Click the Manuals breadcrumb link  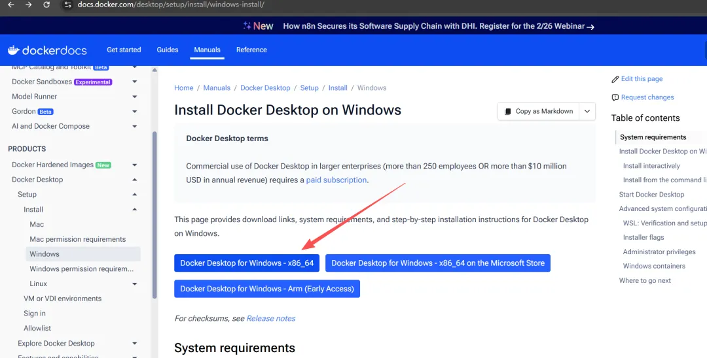click(x=217, y=88)
